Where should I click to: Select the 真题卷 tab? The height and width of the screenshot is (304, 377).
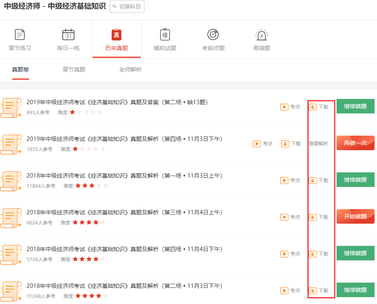pos(21,69)
